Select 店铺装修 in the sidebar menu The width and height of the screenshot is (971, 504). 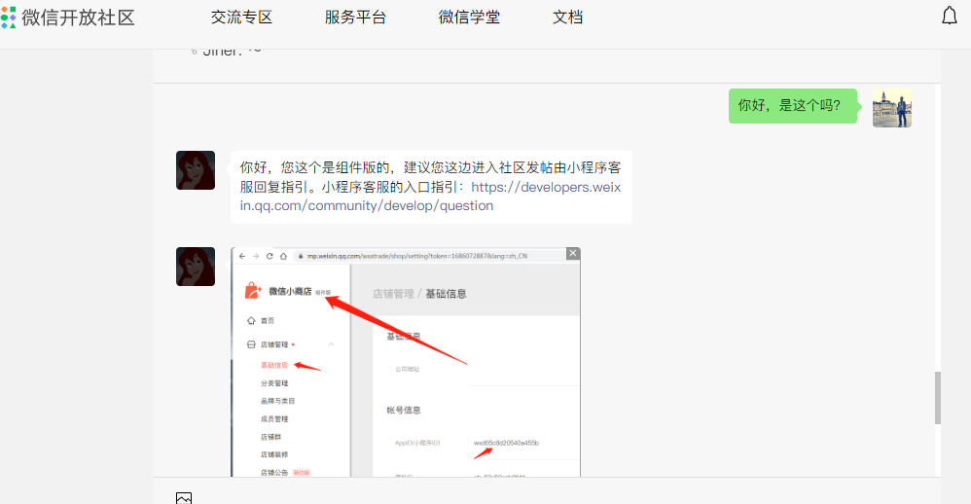[x=274, y=454]
